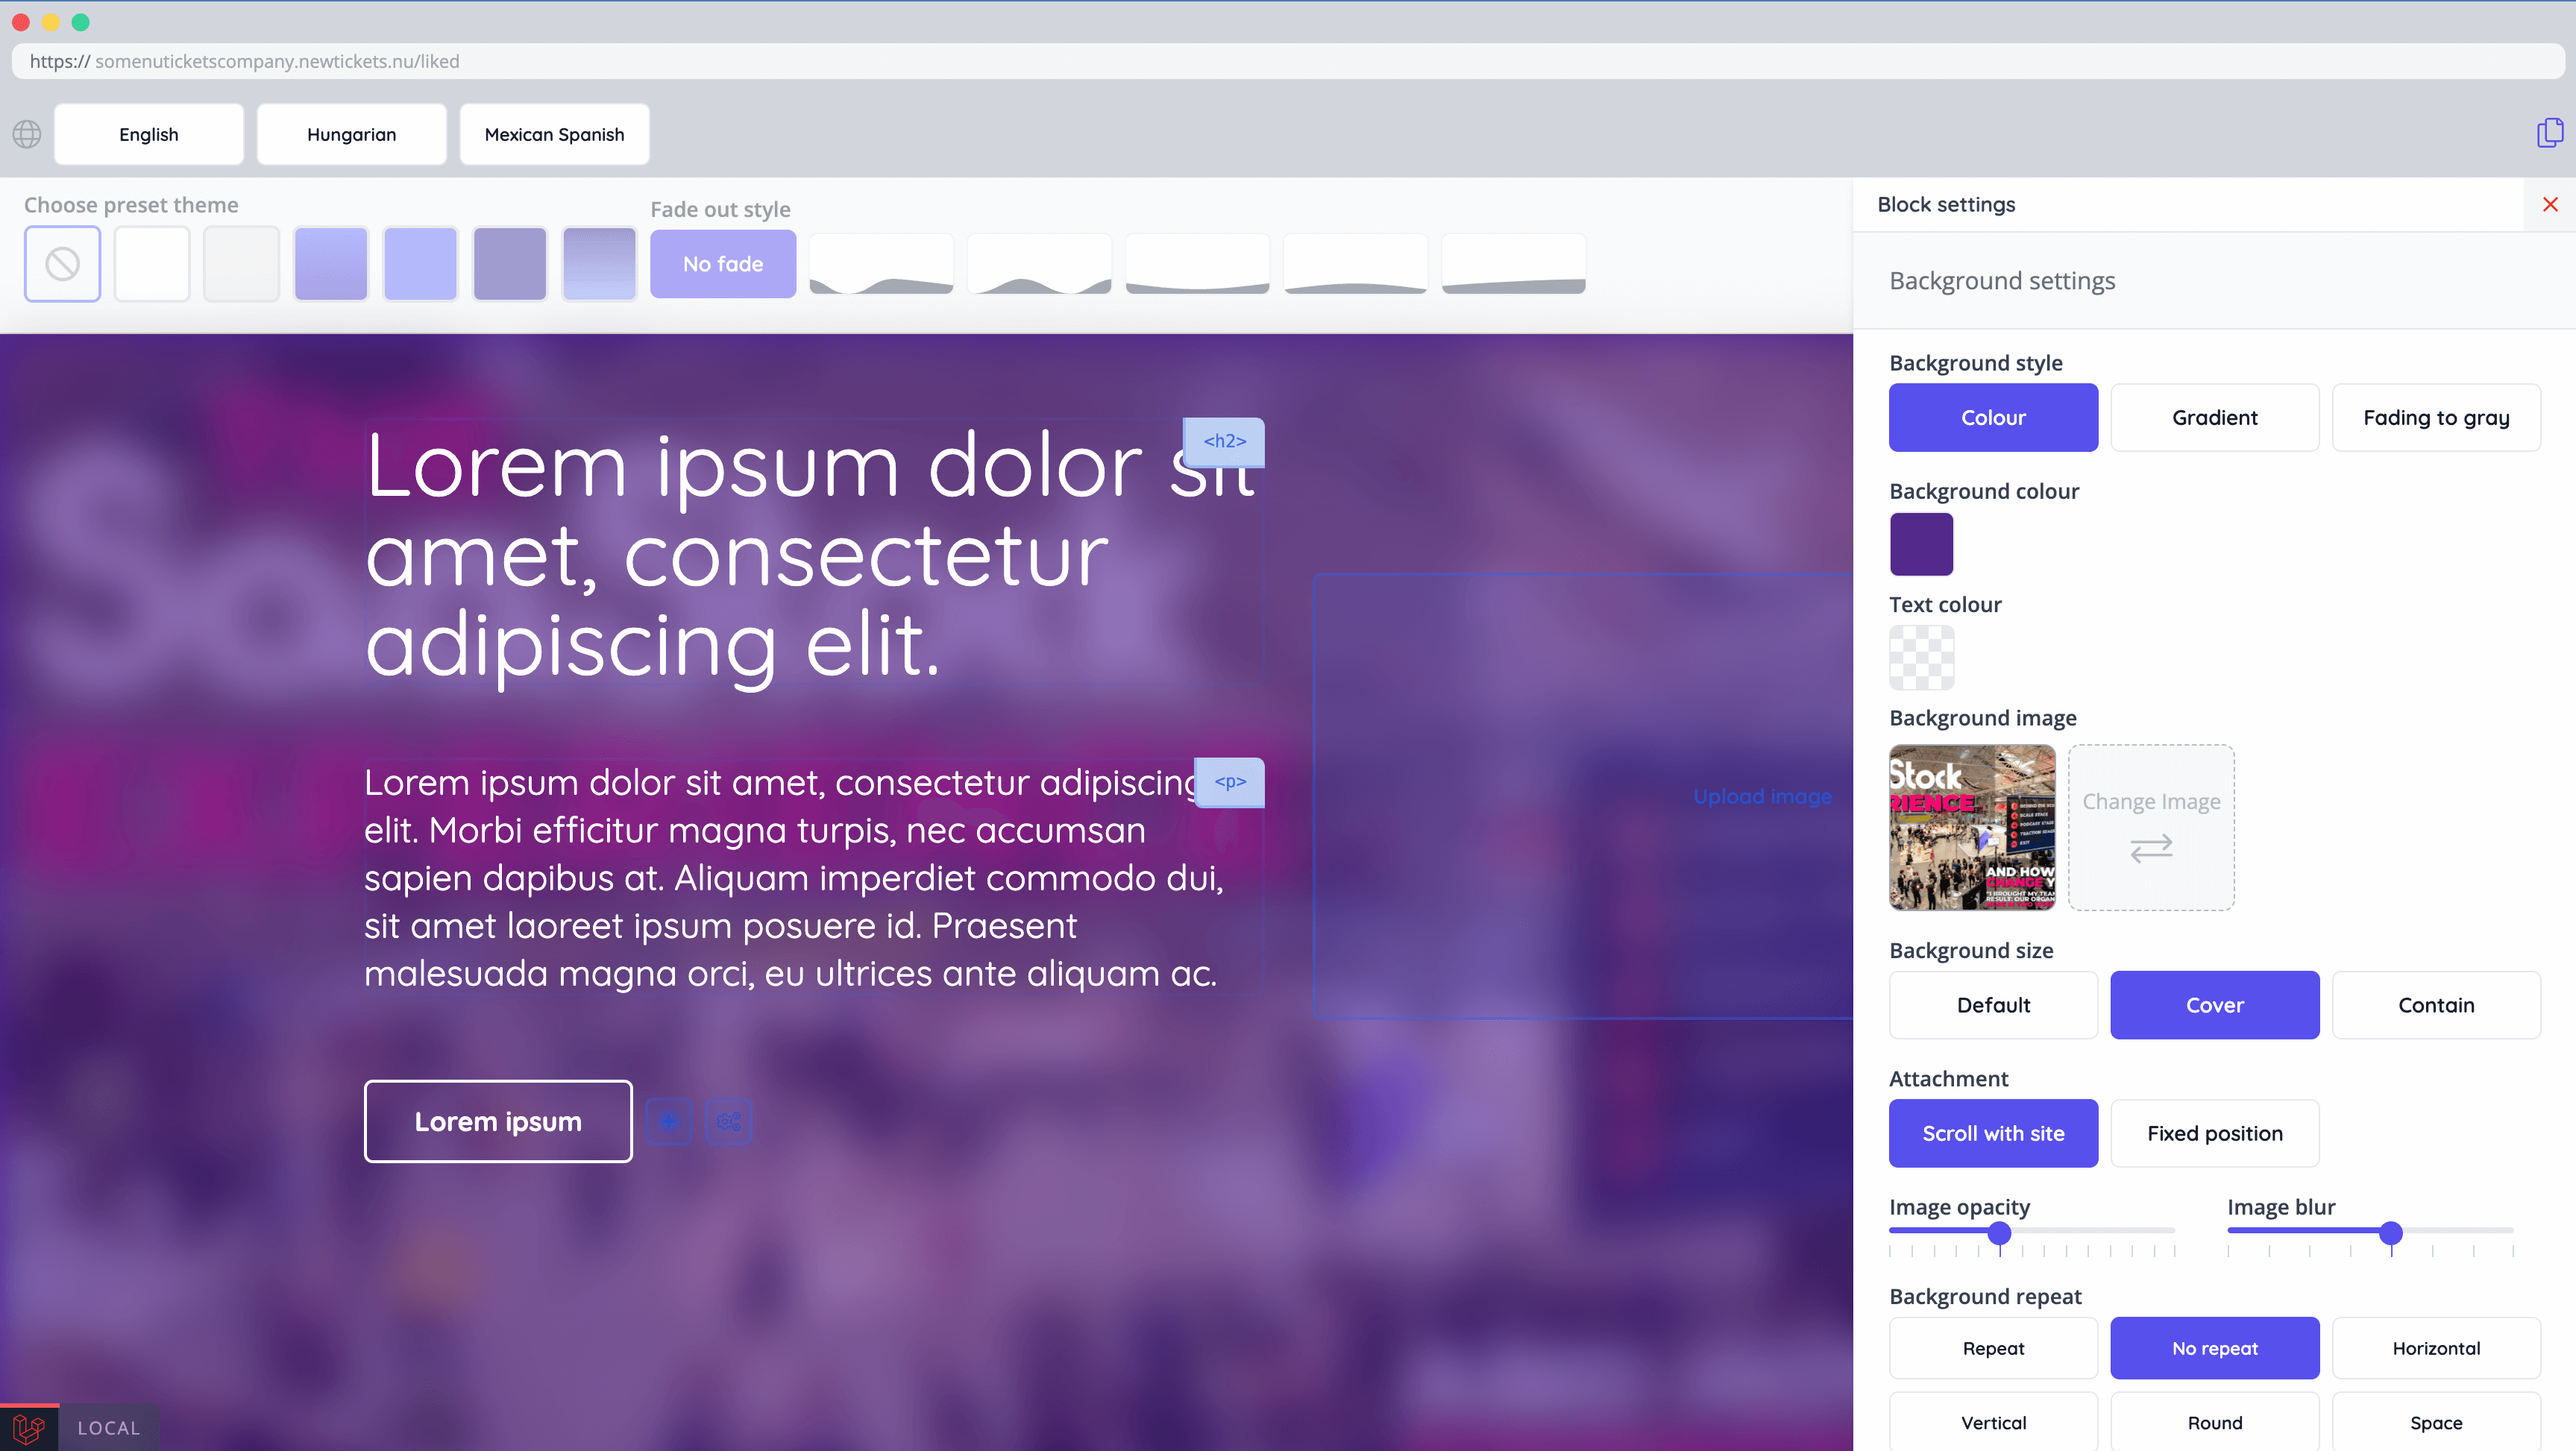
Task: Switch to the Hungarian language tab
Action: tap(351, 134)
